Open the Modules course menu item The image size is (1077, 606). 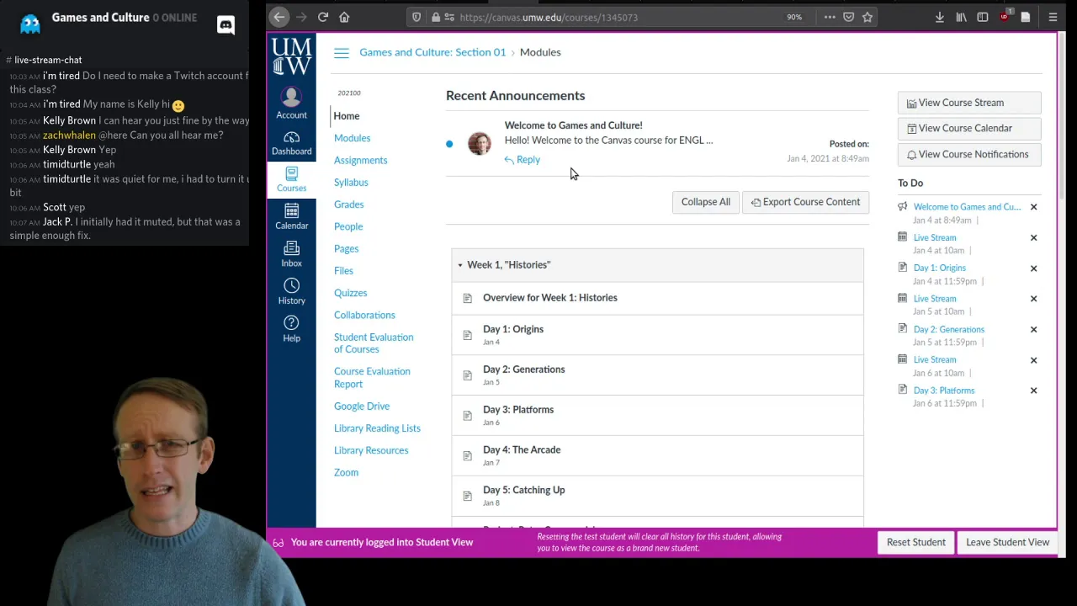point(352,138)
